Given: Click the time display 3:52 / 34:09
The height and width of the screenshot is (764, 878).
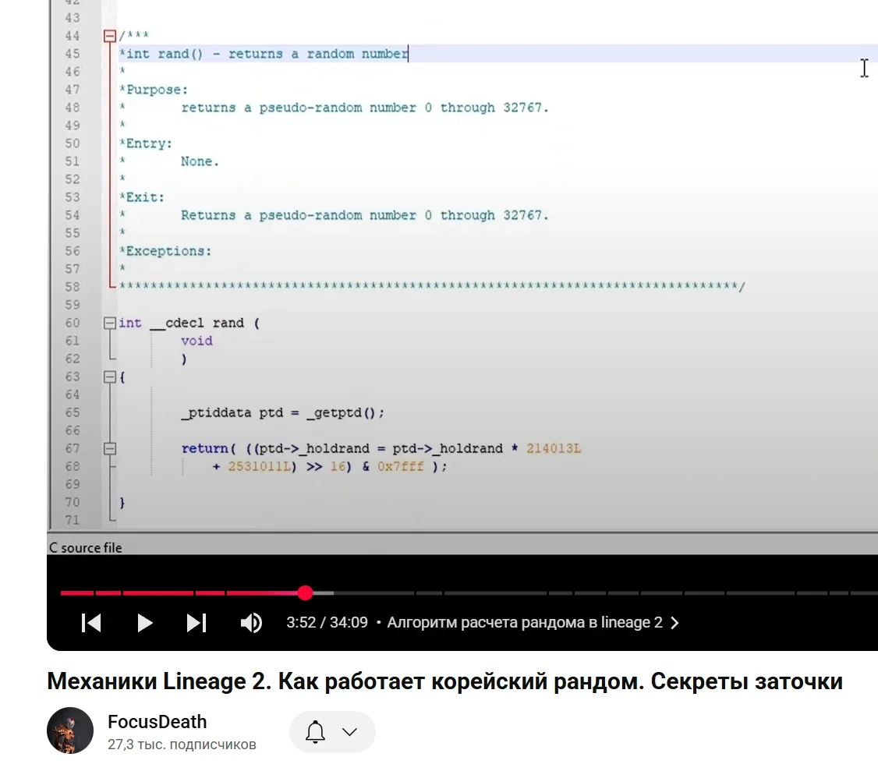Looking at the screenshot, I should [x=327, y=622].
